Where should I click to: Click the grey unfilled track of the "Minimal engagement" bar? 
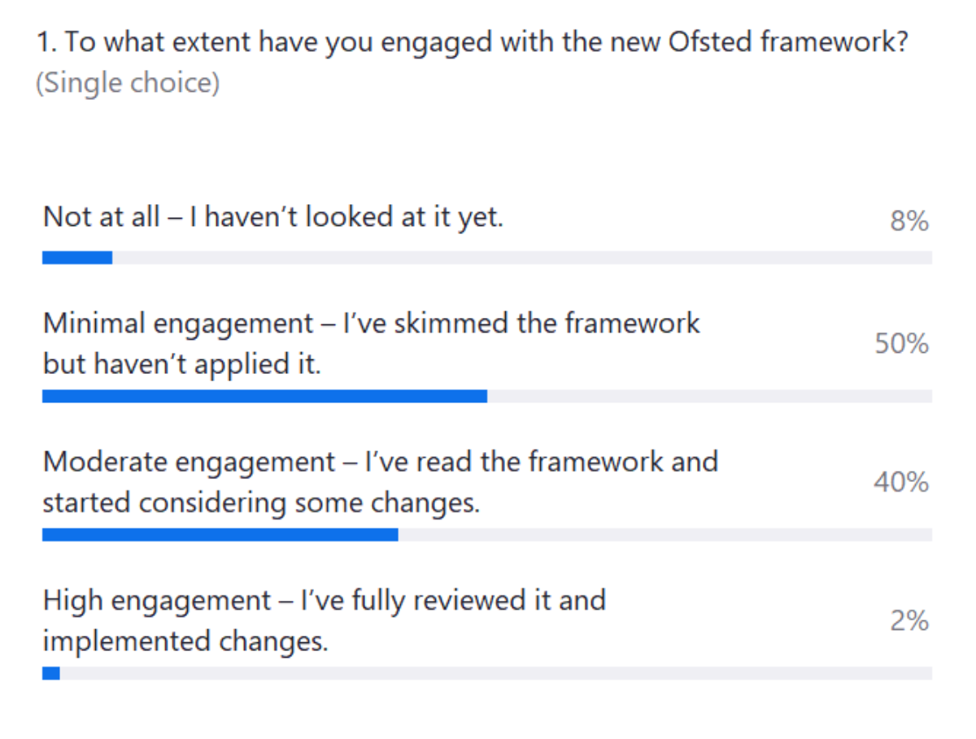tap(709, 396)
